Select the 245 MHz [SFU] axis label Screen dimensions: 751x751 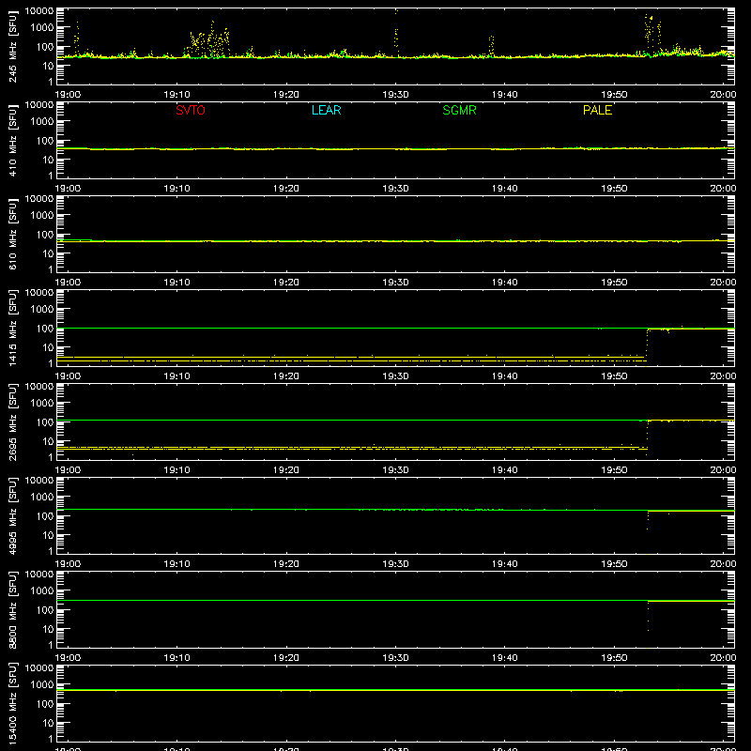(13, 46)
